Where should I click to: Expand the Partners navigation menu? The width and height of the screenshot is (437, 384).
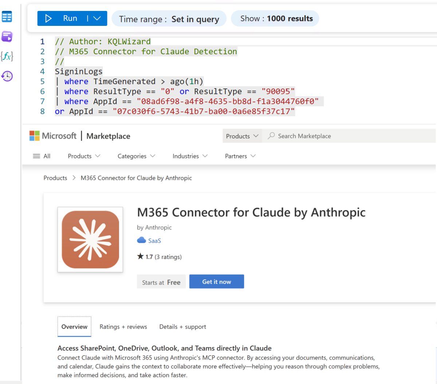(240, 156)
